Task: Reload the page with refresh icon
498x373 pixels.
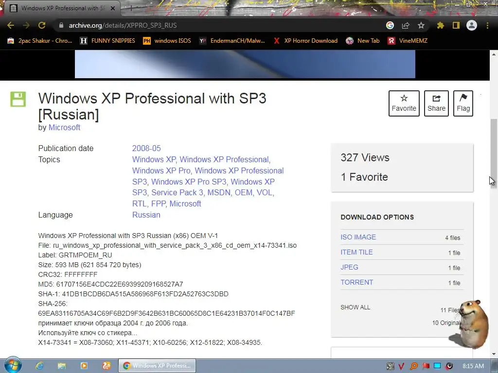Action: point(42,25)
